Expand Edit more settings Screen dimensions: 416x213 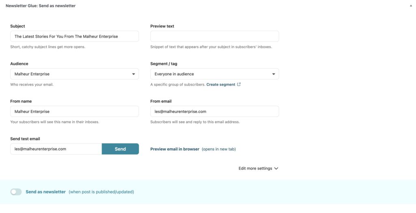(x=255, y=168)
